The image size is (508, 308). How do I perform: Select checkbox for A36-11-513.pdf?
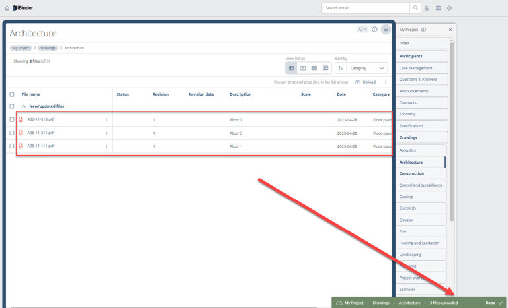[x=12, y=119]
